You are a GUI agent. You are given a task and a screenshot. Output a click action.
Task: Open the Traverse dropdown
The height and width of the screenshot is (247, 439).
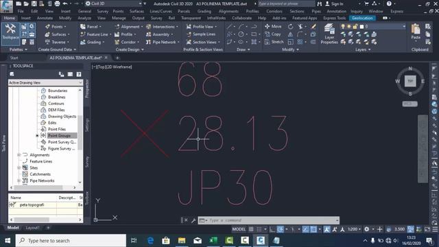(x=57, y=42)
